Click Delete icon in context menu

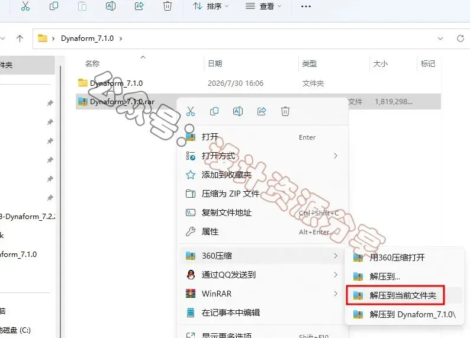pyautogui.click(x=285, y=111)
